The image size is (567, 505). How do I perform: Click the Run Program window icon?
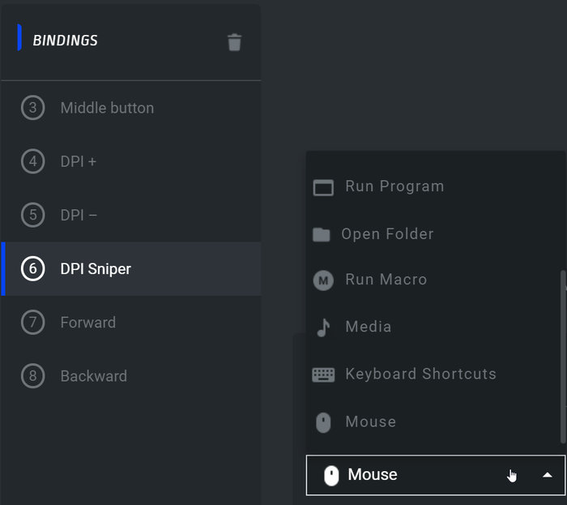point(323,187)
